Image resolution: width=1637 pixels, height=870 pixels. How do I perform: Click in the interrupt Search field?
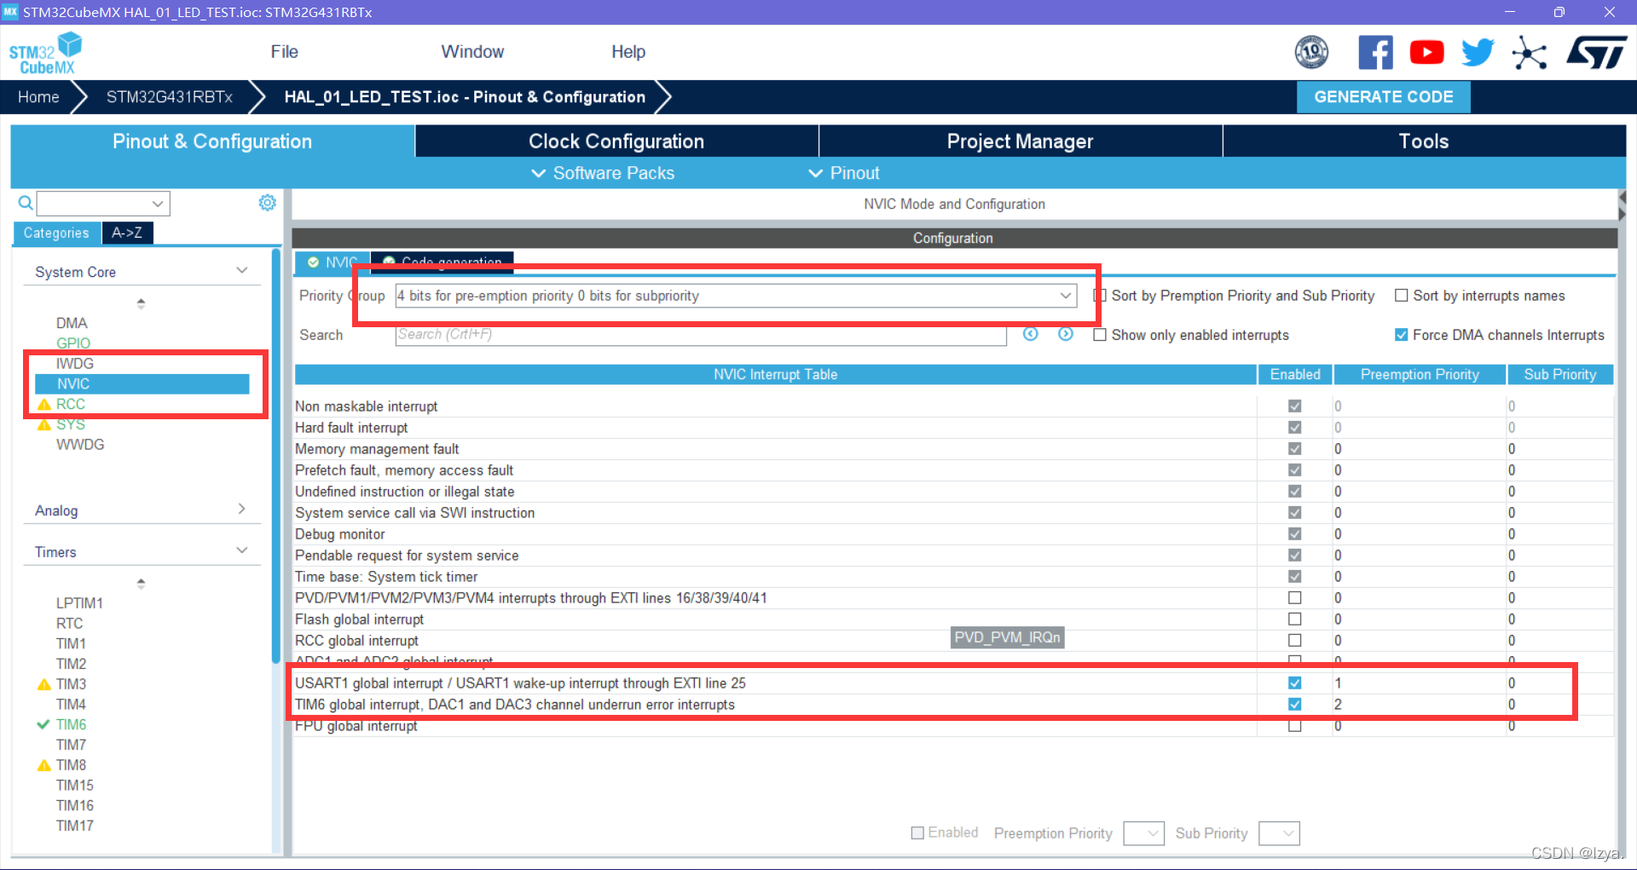pos(701,335)
